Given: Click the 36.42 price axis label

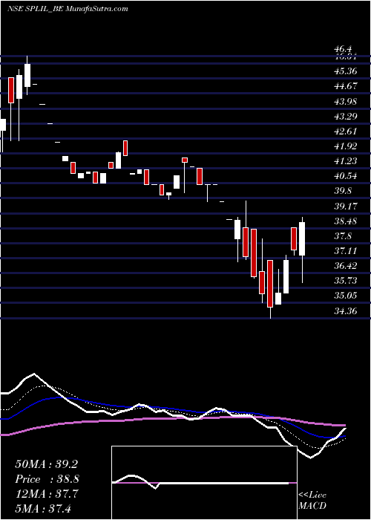Looking at the screenshot, I should 346,266.
